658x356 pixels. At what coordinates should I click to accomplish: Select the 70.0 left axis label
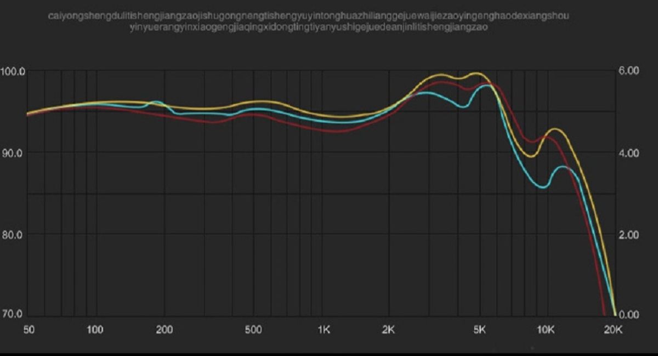click(x=13, y=314)
